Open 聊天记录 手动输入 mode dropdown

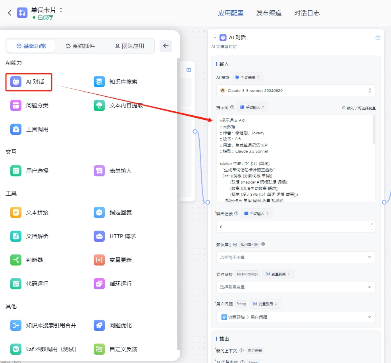point(256,214)
